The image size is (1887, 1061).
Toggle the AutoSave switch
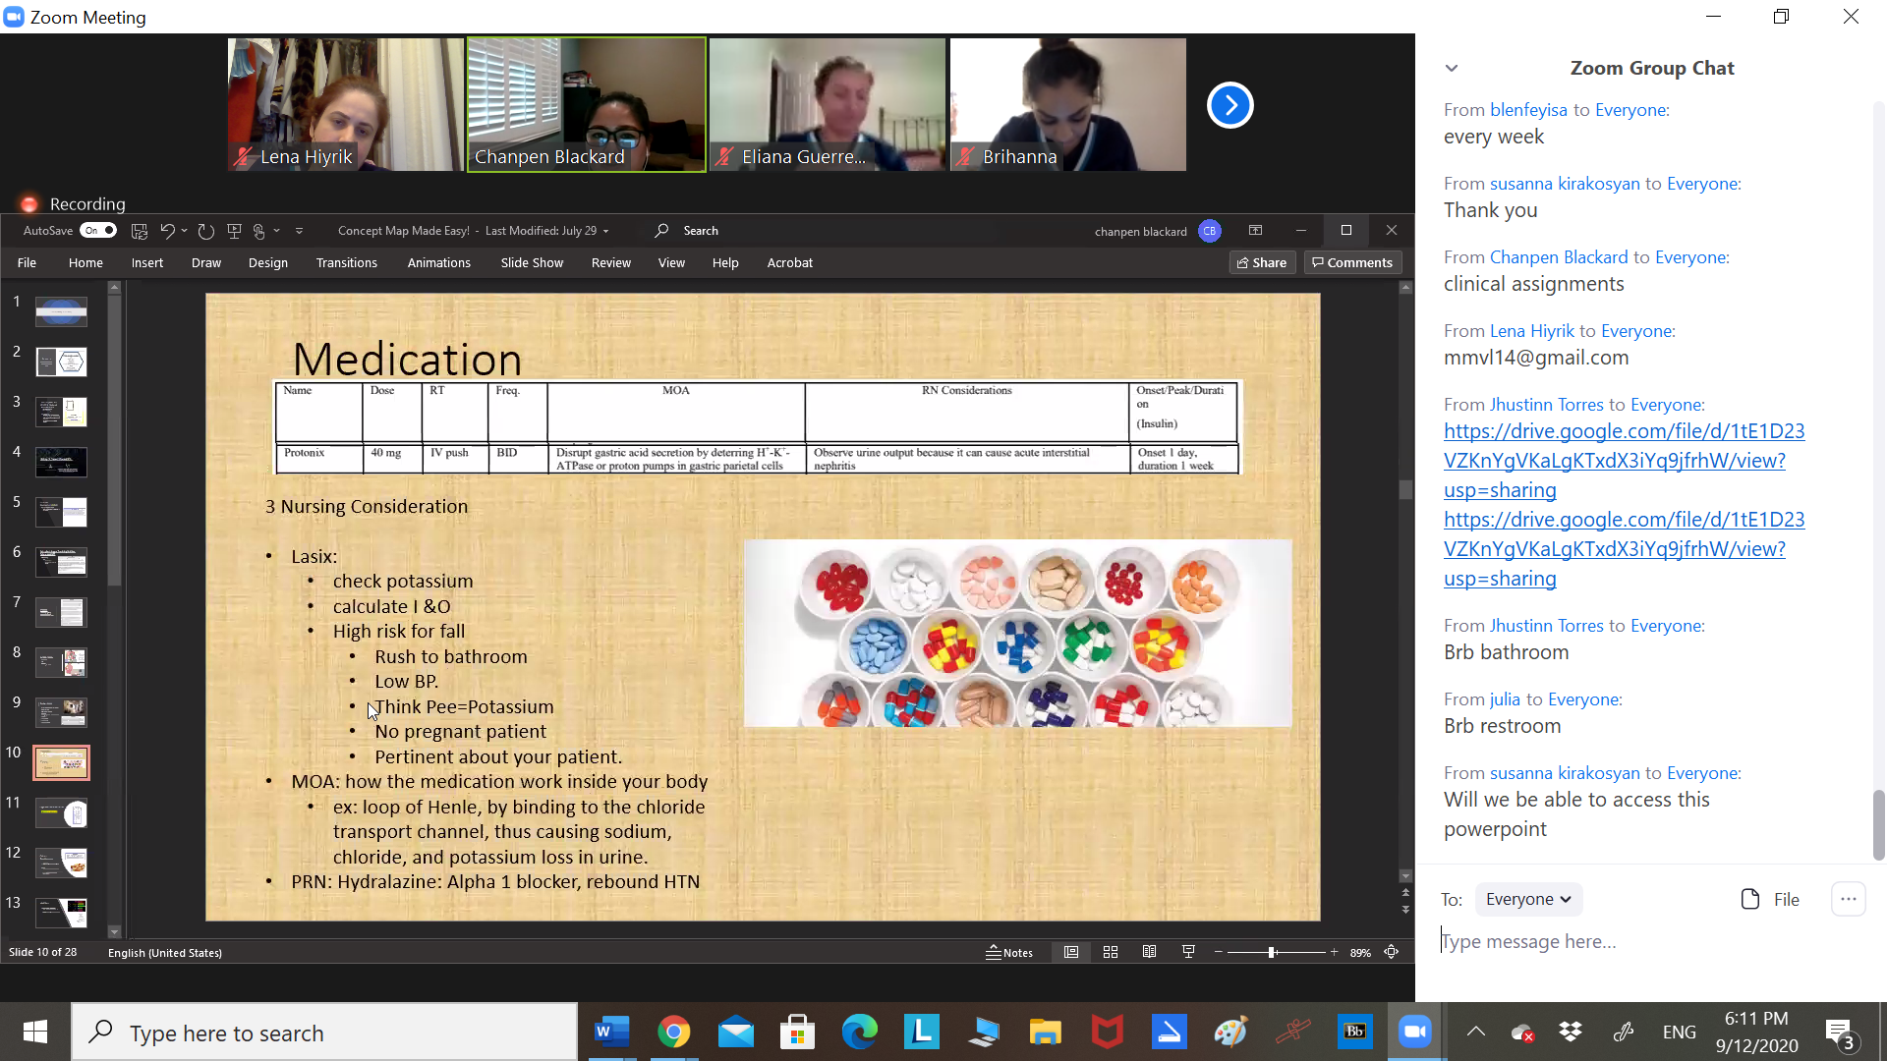[98, 231]
